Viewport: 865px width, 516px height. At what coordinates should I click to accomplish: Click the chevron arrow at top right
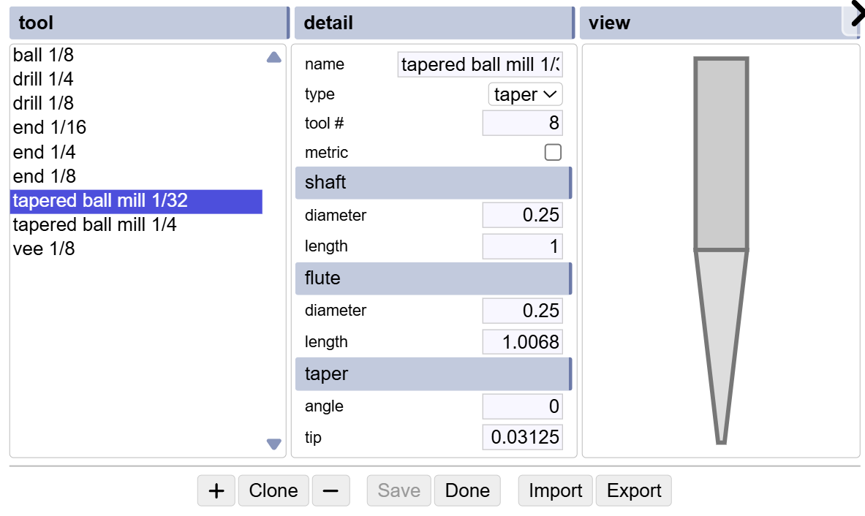[x=855, y=15]
